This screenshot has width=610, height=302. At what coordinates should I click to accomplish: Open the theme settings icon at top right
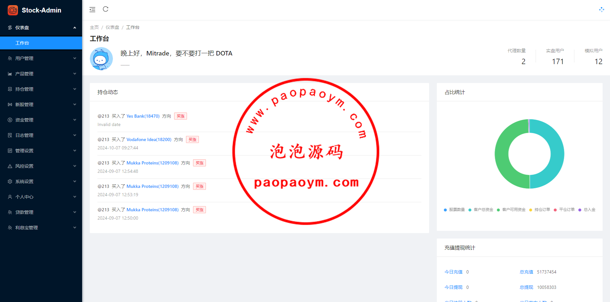[x=601, y=10]
